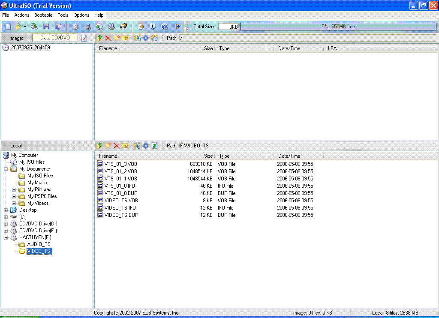439x318 pixels.
Task: Click the Up folder icon in local pane
Action: tap(99, 145)
